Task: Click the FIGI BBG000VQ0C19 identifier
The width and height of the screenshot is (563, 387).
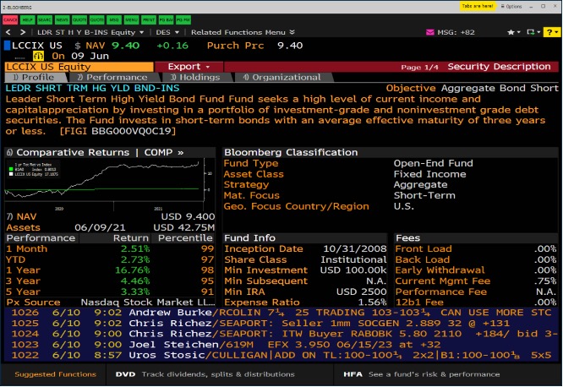Action: pyautogui.click(x=118, y=131)
